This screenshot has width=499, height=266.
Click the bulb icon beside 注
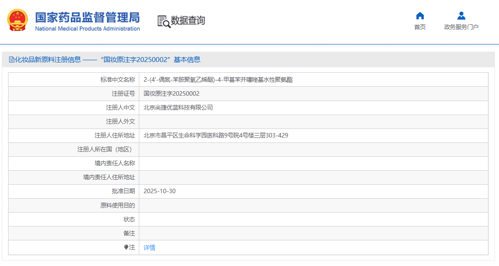(126, 248)
